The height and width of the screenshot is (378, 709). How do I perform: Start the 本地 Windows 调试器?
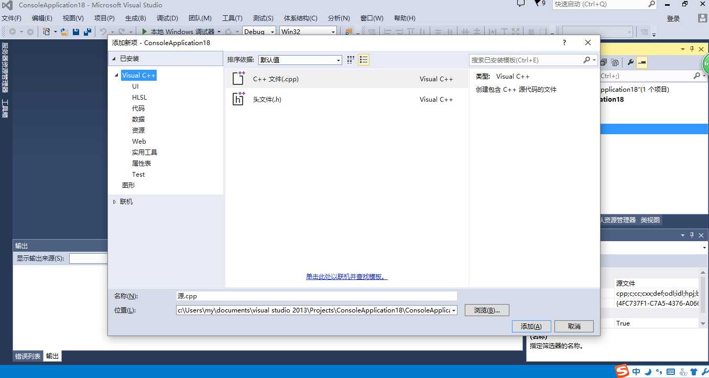click(179, 31)
